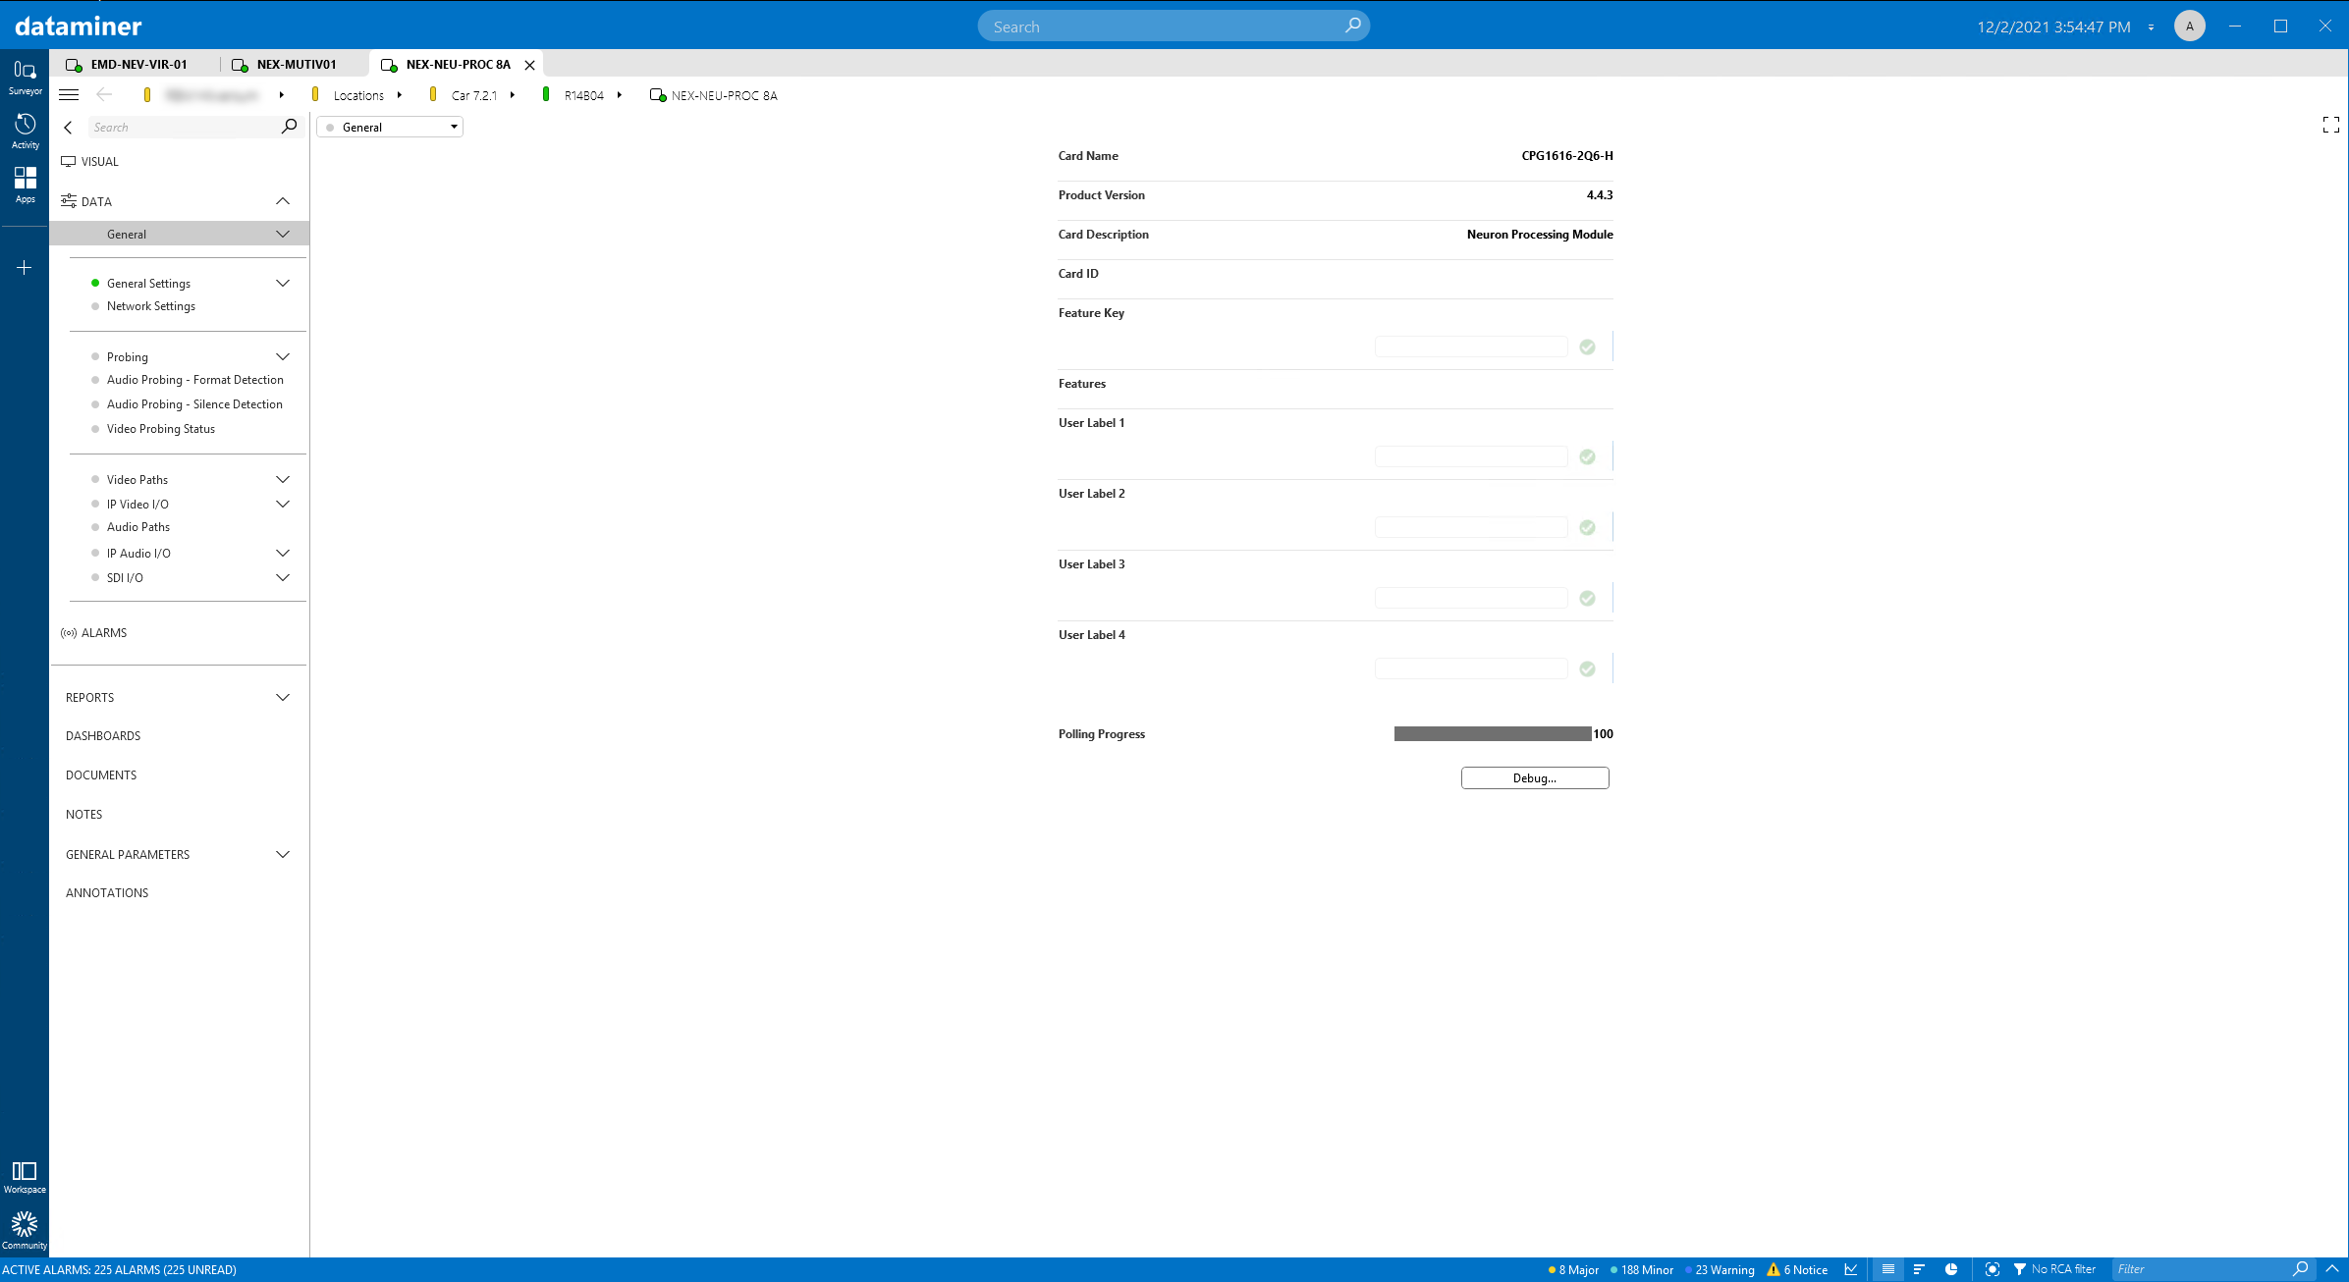Image resolution: width=2349 pixels, height=1282 pixels.
Task: Expand the IP Video I/O chevron
Action: [x=283, y=504]
